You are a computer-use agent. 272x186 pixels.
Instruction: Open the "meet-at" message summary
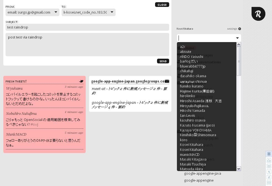(x=130, y=91)
